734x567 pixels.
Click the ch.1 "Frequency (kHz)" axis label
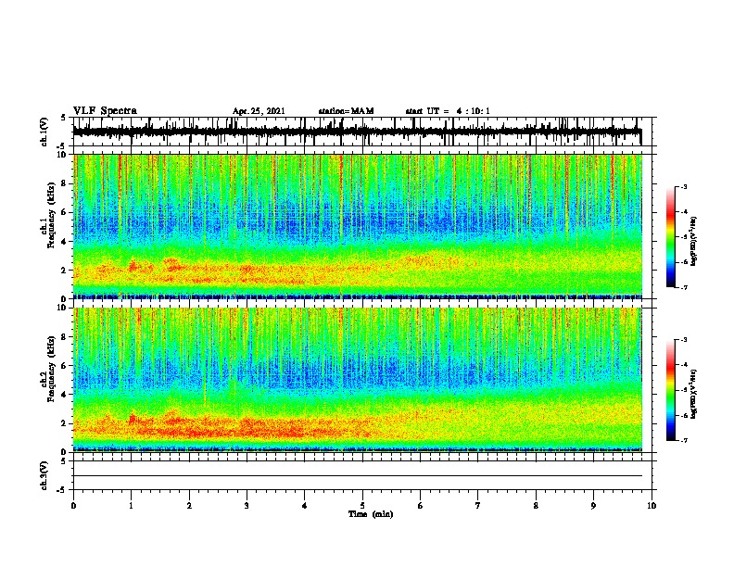[52, 216]
